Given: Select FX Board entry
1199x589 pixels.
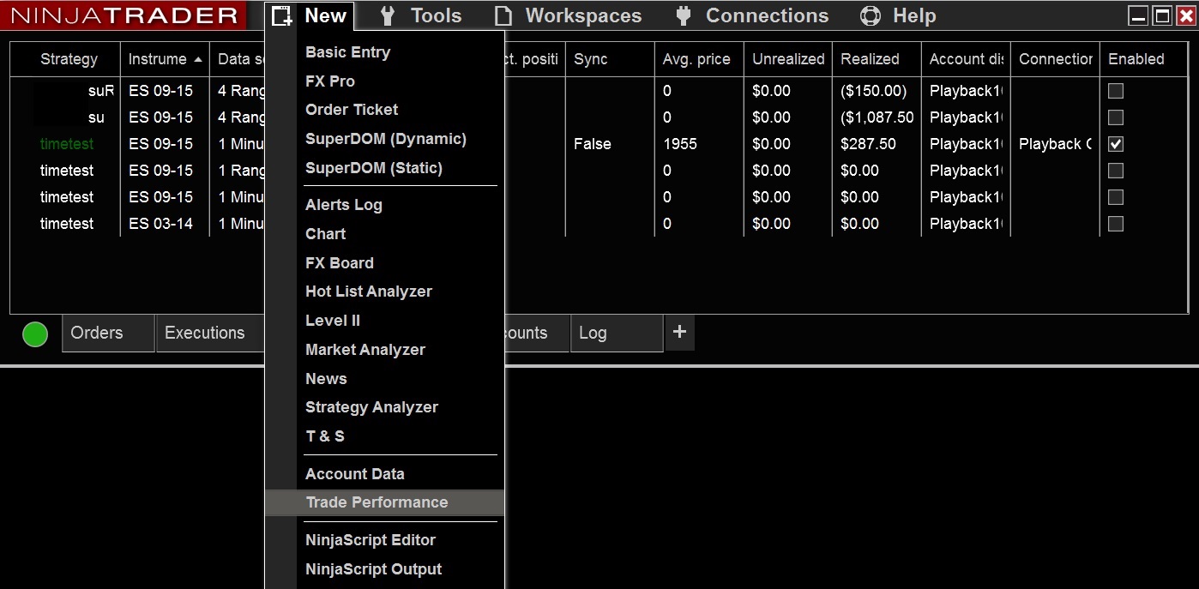Looking at the screenshot, I should click(x=340, y=263).
